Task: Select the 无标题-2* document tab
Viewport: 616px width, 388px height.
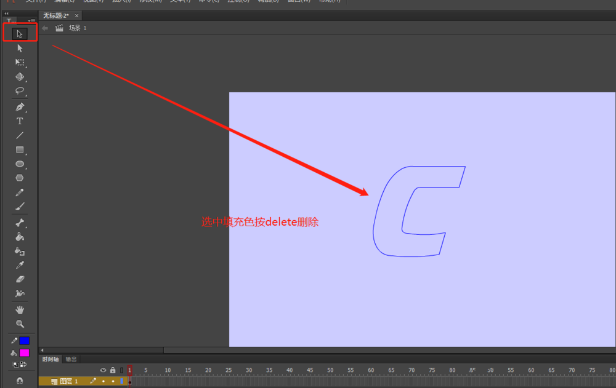Action: click(56, 15)
